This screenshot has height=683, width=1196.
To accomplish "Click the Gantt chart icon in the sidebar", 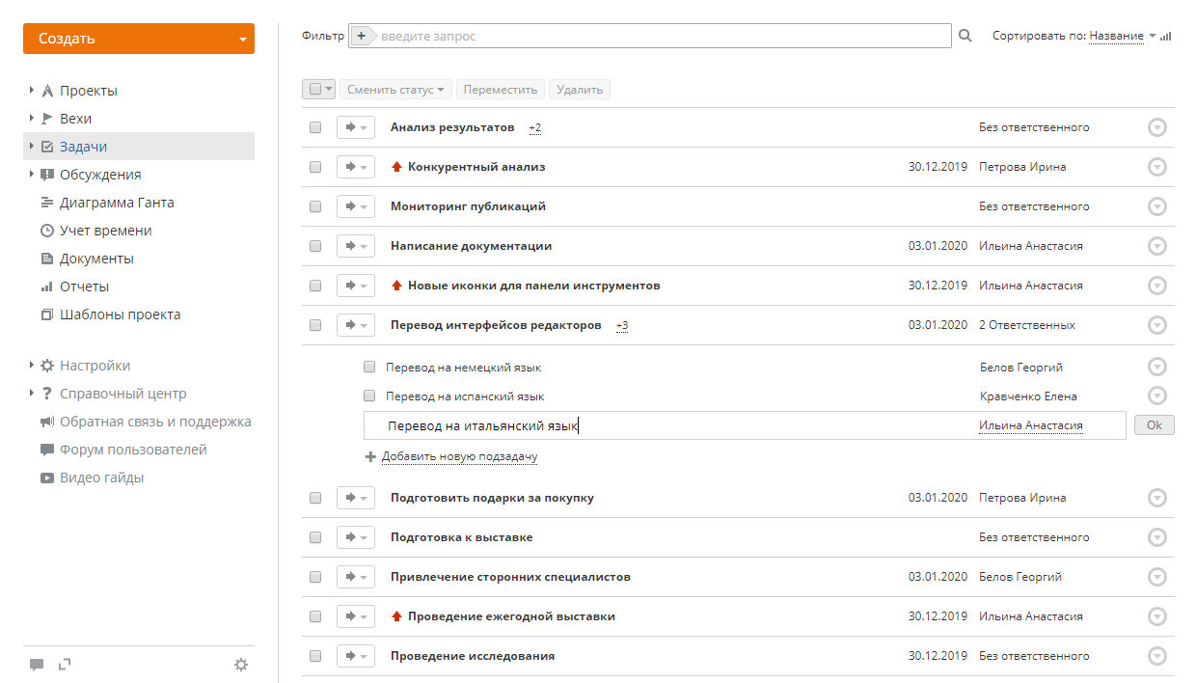I will [46, 203].
